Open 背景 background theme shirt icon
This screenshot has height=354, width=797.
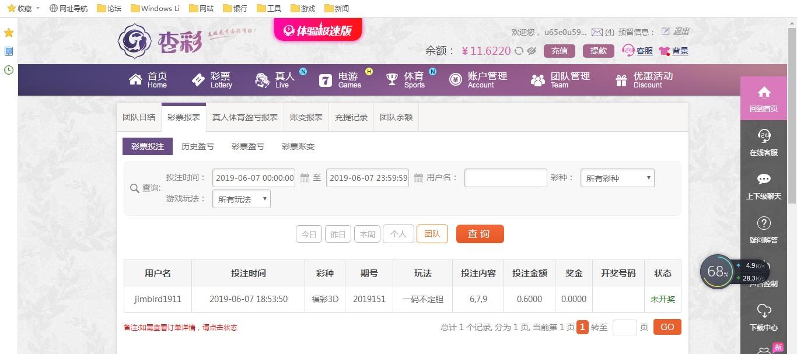point(673,51)
